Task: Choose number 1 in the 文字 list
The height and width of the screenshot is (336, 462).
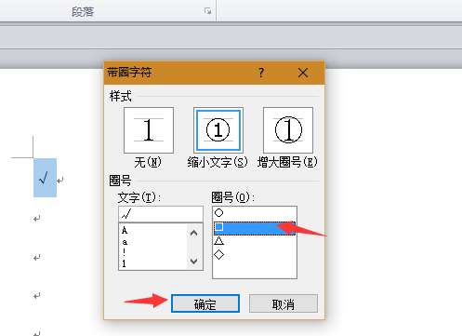Action: click(x=124, y=263)
